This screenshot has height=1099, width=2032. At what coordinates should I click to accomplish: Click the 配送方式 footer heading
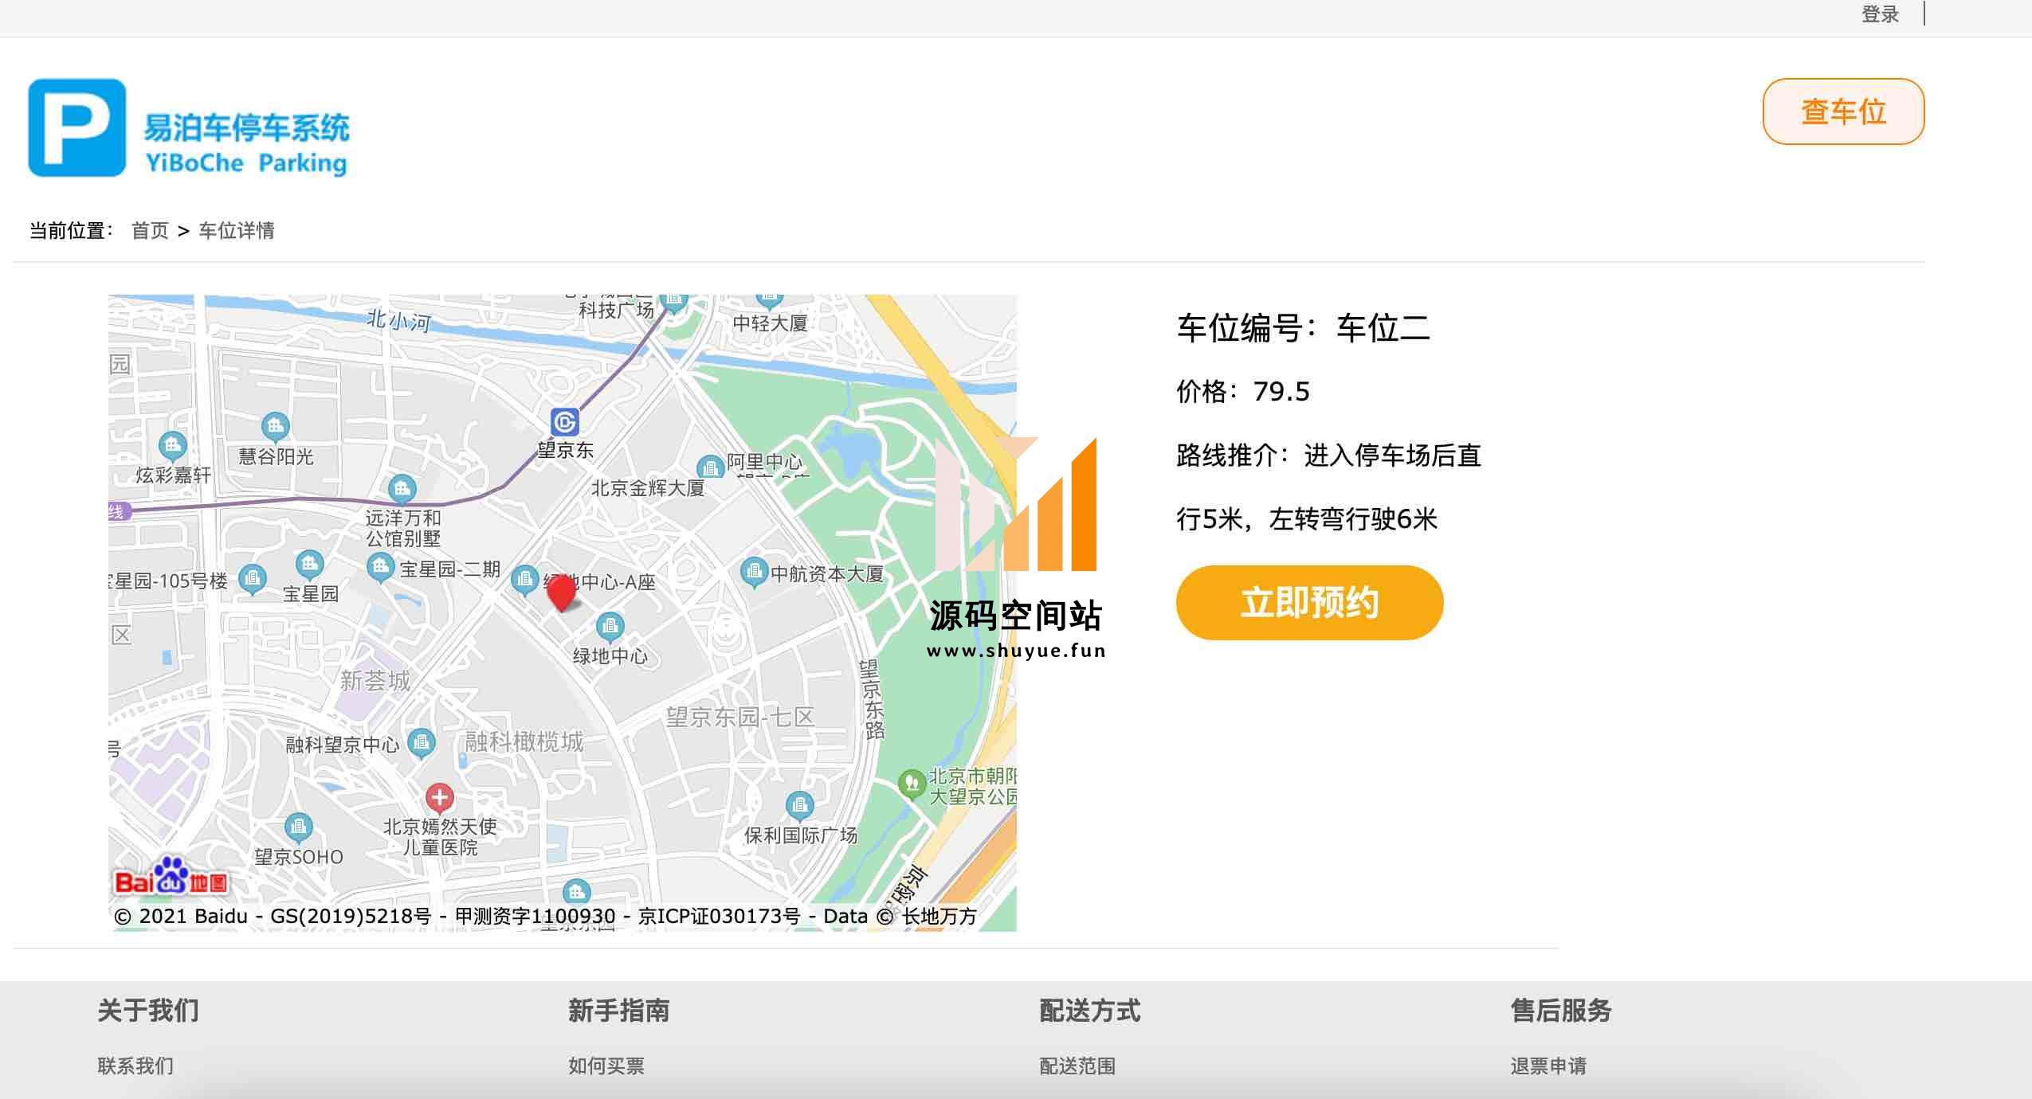click(1090, 1011)
